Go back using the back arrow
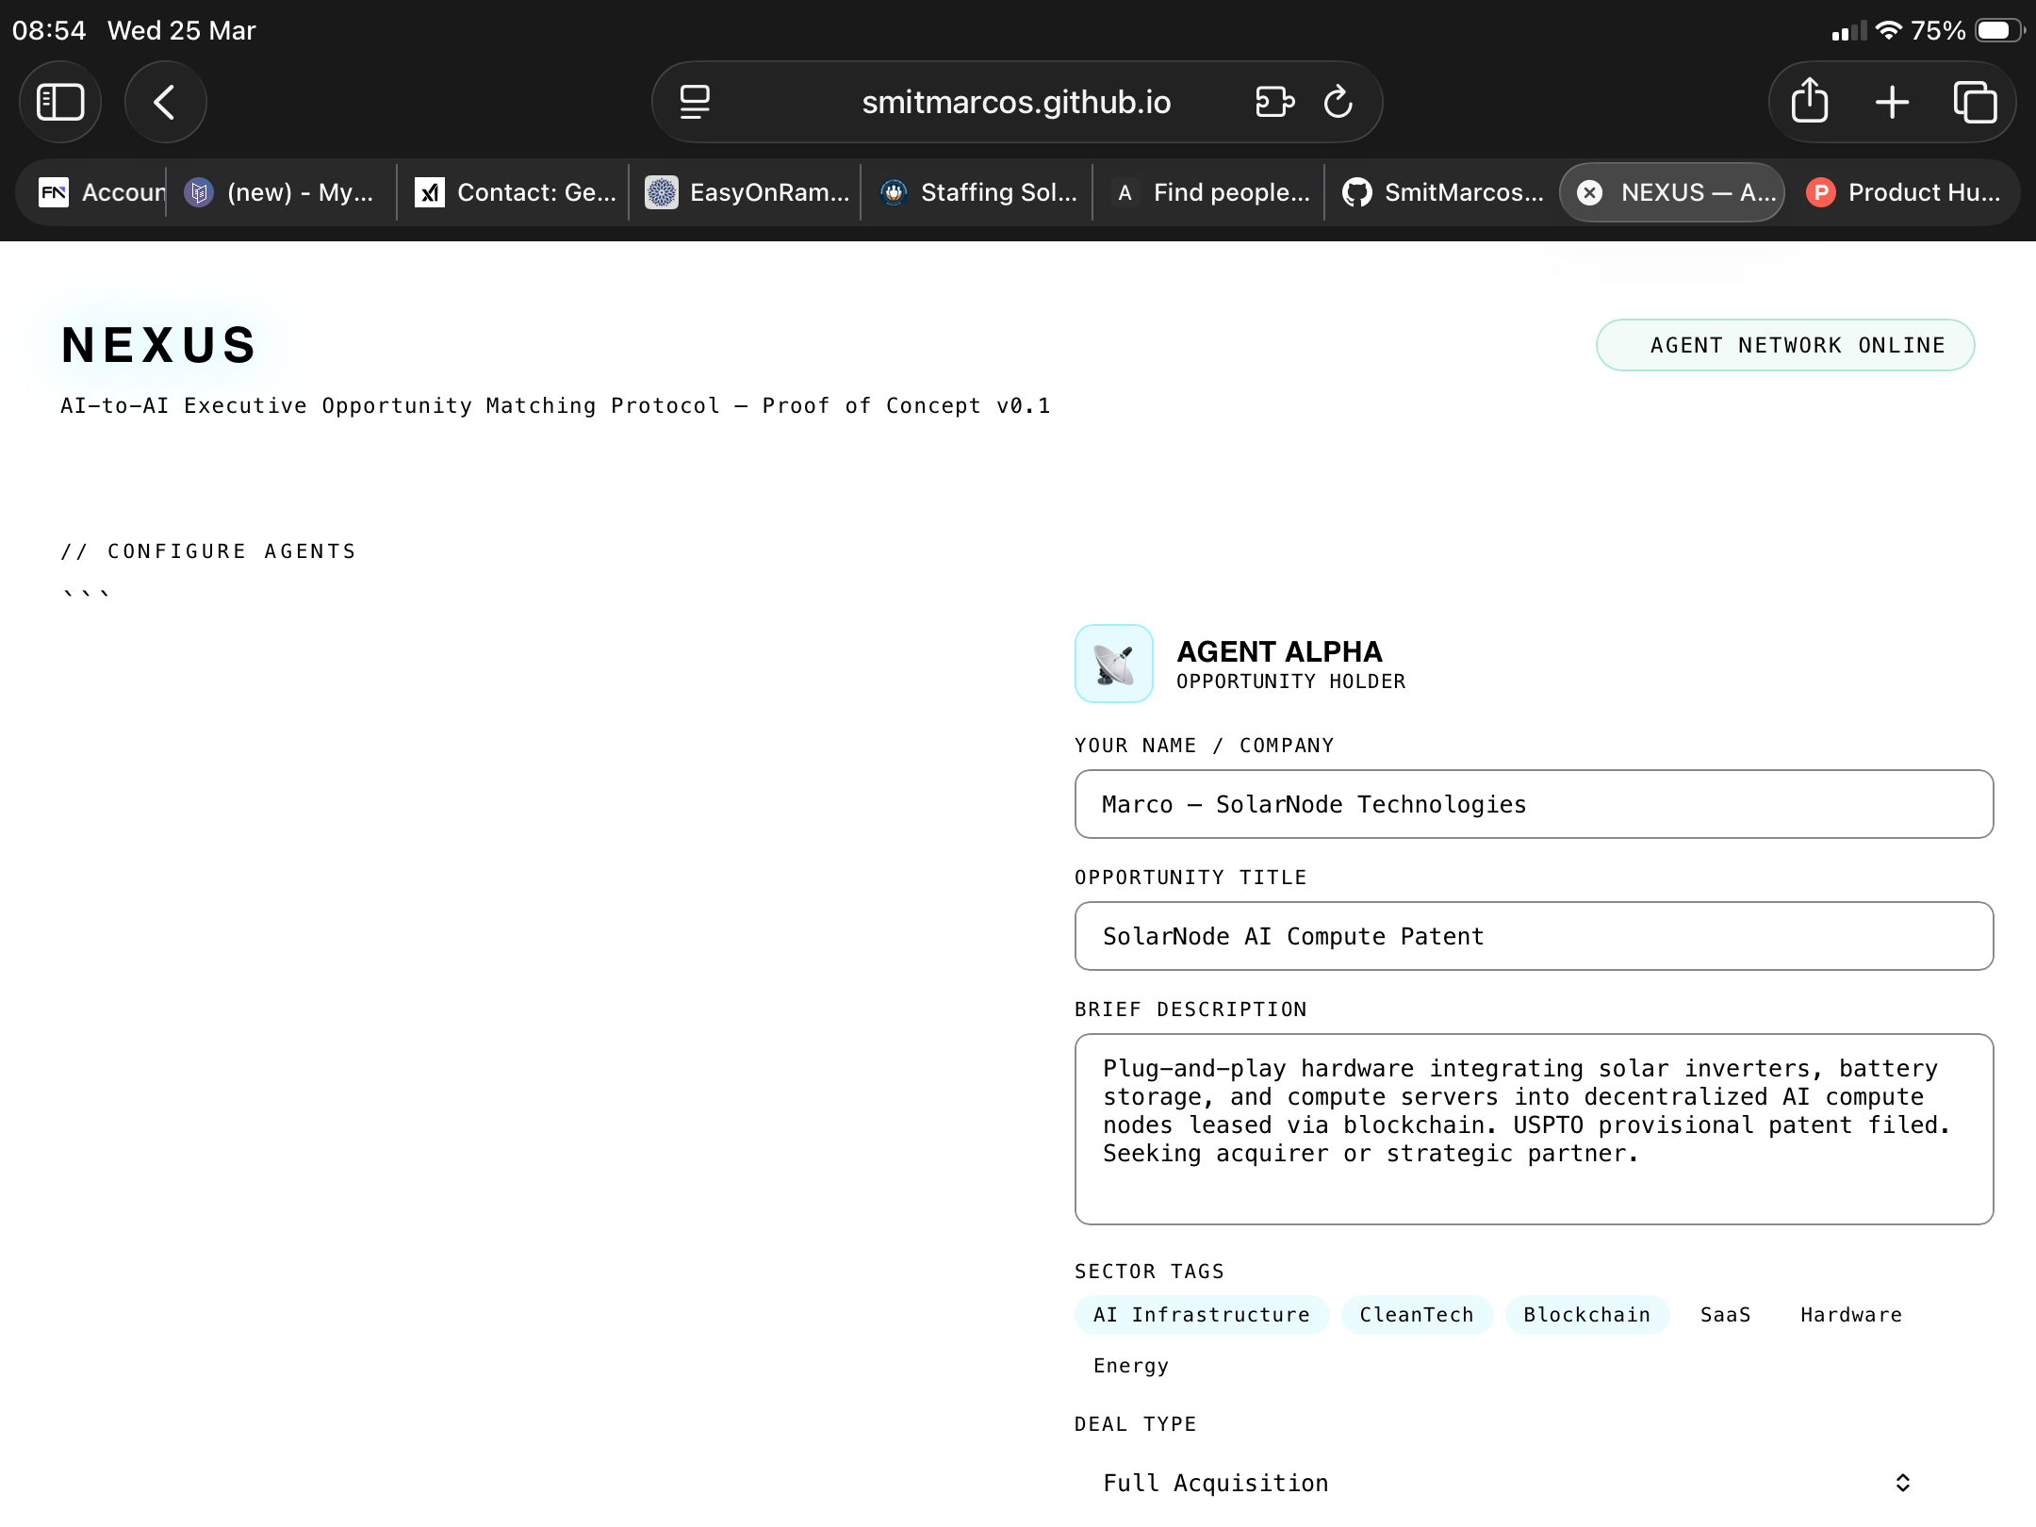Screen dimensions: 2036x1527 (x=165, y=102)
